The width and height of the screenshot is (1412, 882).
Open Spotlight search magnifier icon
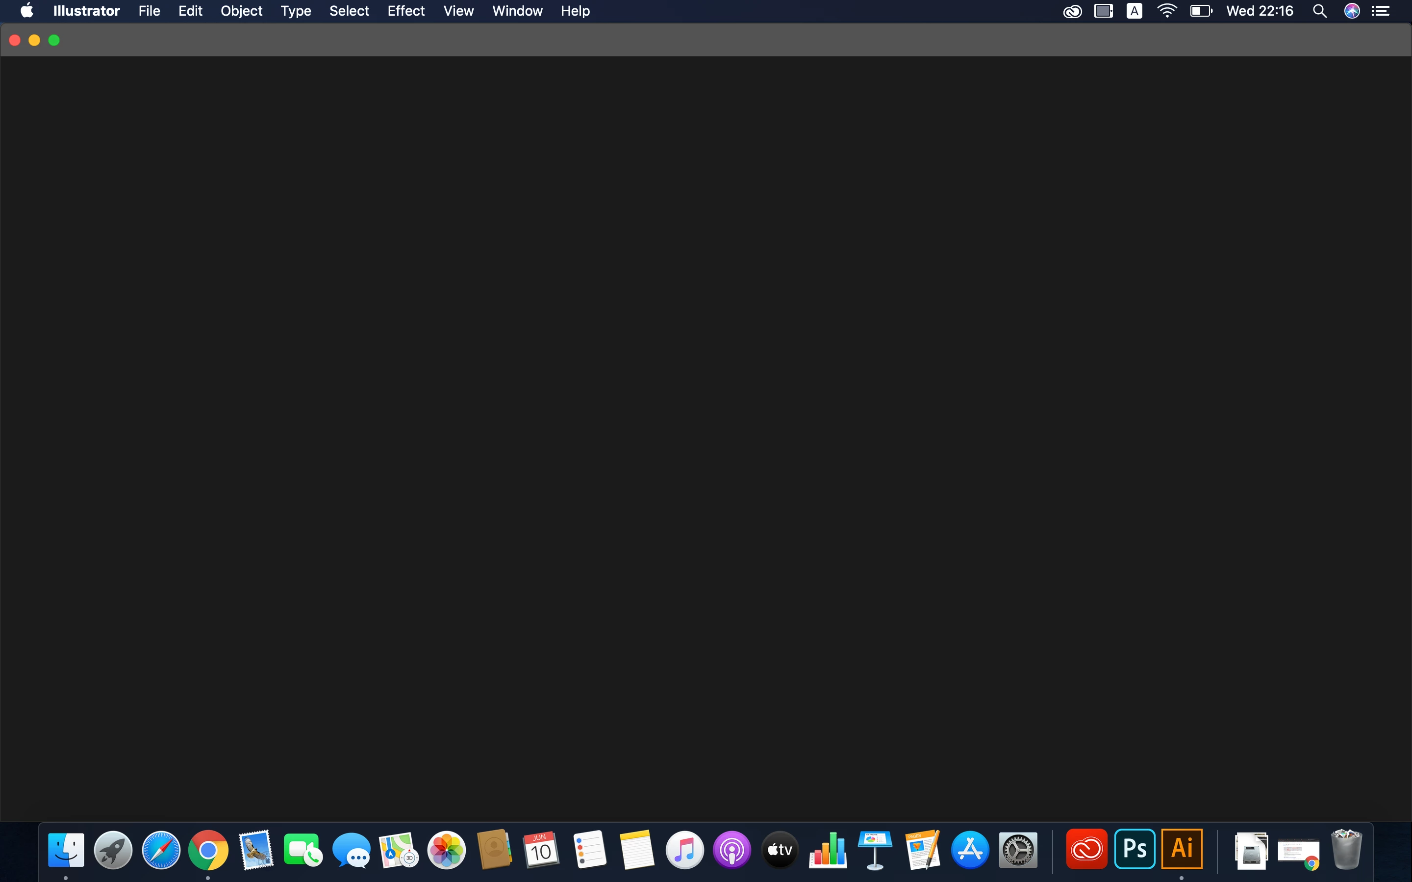[1320, 11]
